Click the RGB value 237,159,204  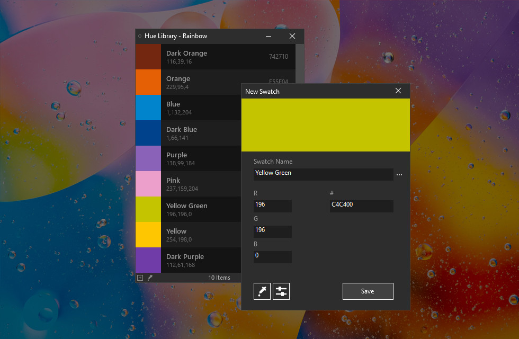click(182, 189)
